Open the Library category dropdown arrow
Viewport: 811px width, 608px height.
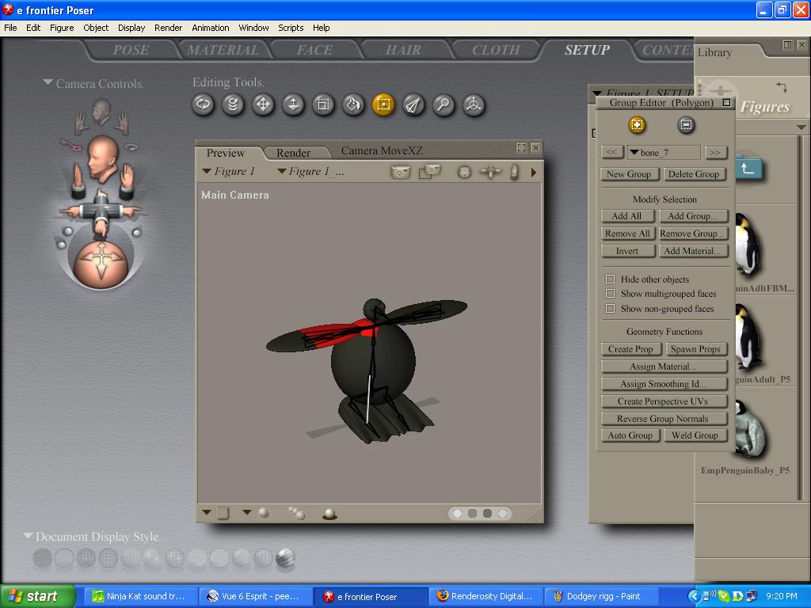801,127
